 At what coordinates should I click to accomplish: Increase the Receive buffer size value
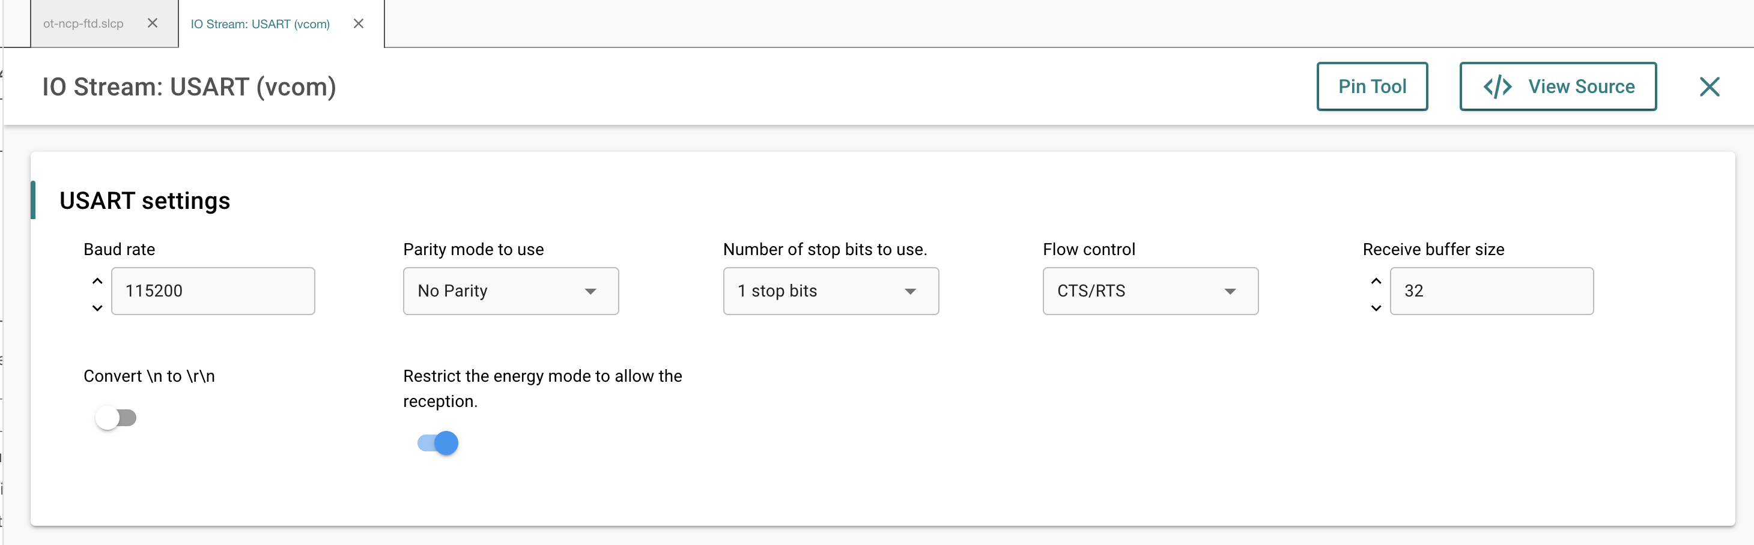click(x=1376, y=281)
